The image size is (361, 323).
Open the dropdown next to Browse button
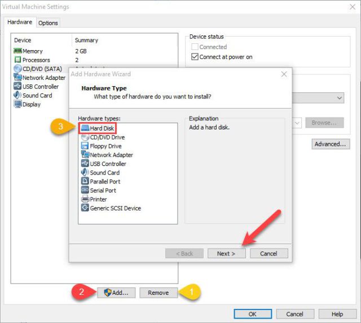(x=297, y=123)
